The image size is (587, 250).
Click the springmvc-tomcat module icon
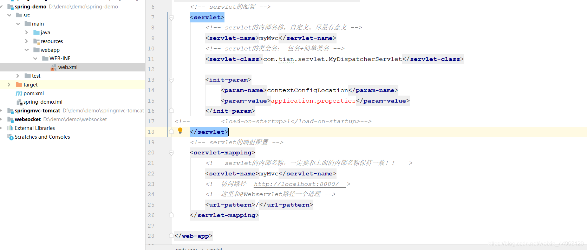click(x=11, y=111)
